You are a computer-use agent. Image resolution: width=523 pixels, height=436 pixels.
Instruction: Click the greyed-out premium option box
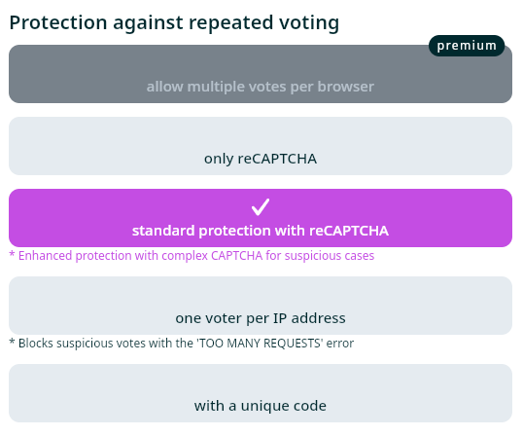click(261, 74)
